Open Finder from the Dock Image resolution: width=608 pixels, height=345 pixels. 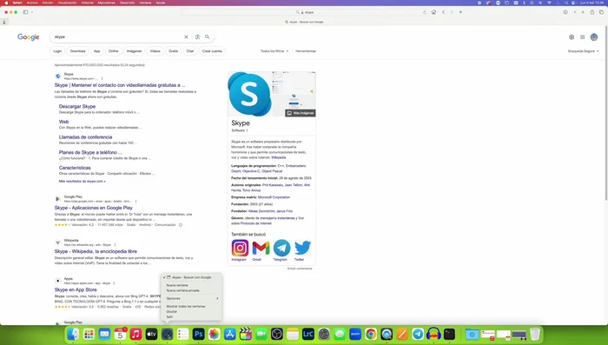73,334
